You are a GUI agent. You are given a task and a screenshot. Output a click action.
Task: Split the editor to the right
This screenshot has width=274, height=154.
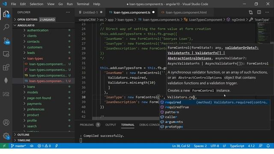click(x=259, y=12)
